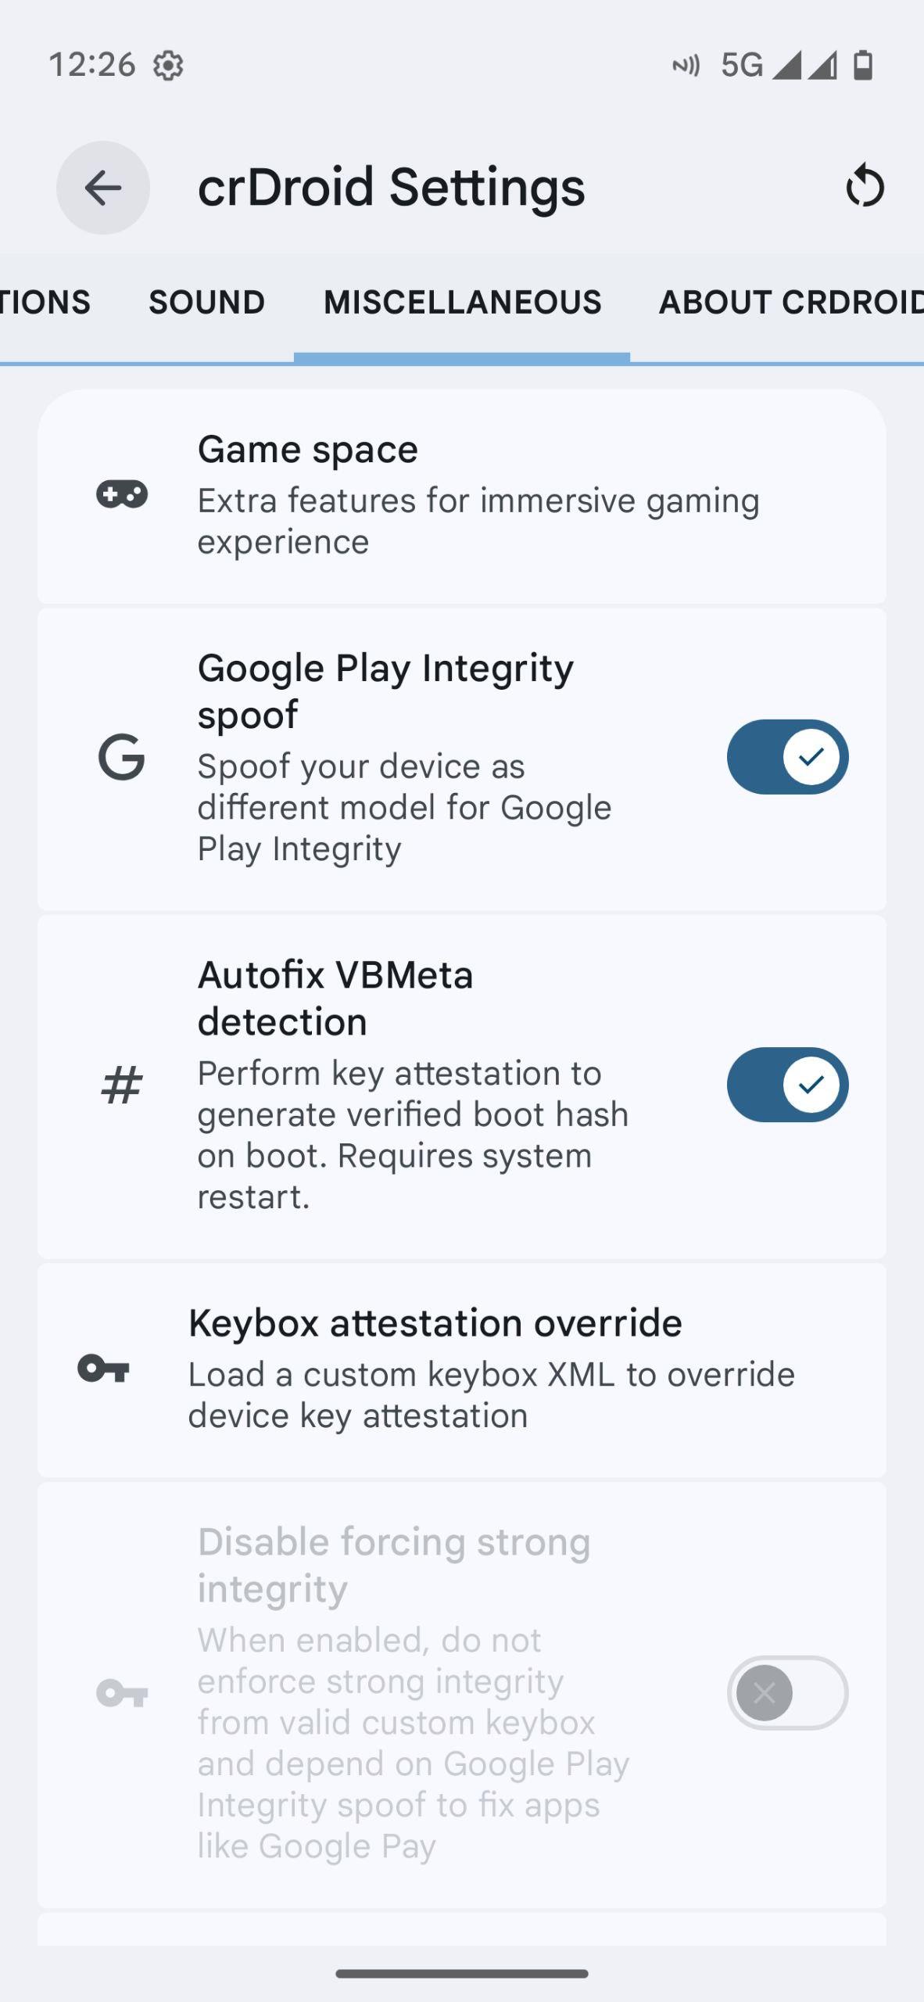Viewport: 924px width, 2002px height.
Task: Click the reset circular arrow icon
Action: [865, 186]
